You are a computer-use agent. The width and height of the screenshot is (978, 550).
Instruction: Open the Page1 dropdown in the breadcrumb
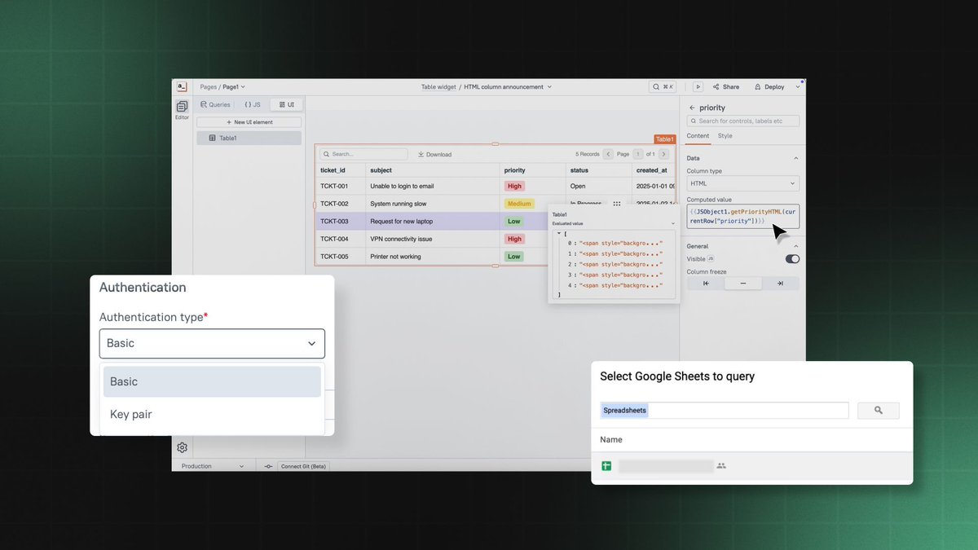pos(234,86)
